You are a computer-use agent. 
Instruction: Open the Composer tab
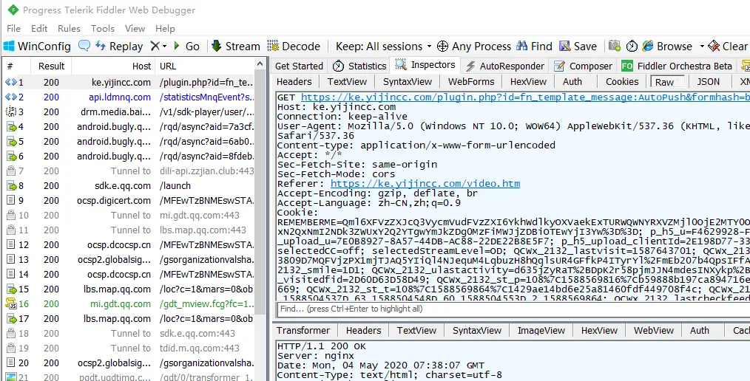(584, 66)
